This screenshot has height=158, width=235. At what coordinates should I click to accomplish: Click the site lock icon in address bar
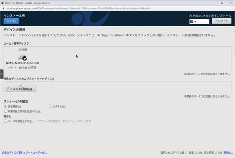click(x=4, y=8)
